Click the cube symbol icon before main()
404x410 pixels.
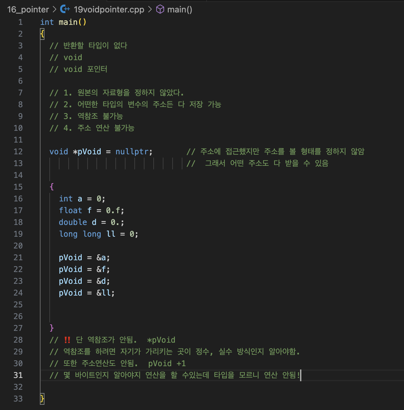[160, 9]
